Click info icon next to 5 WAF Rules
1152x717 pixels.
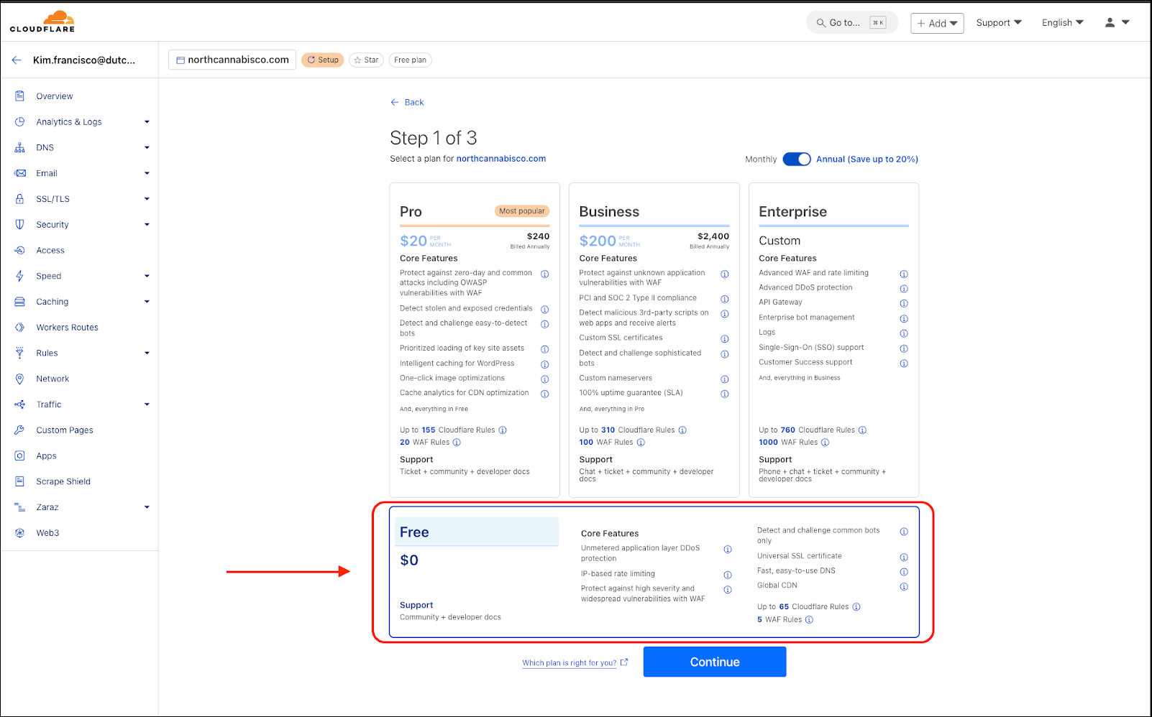coord(809,620)
